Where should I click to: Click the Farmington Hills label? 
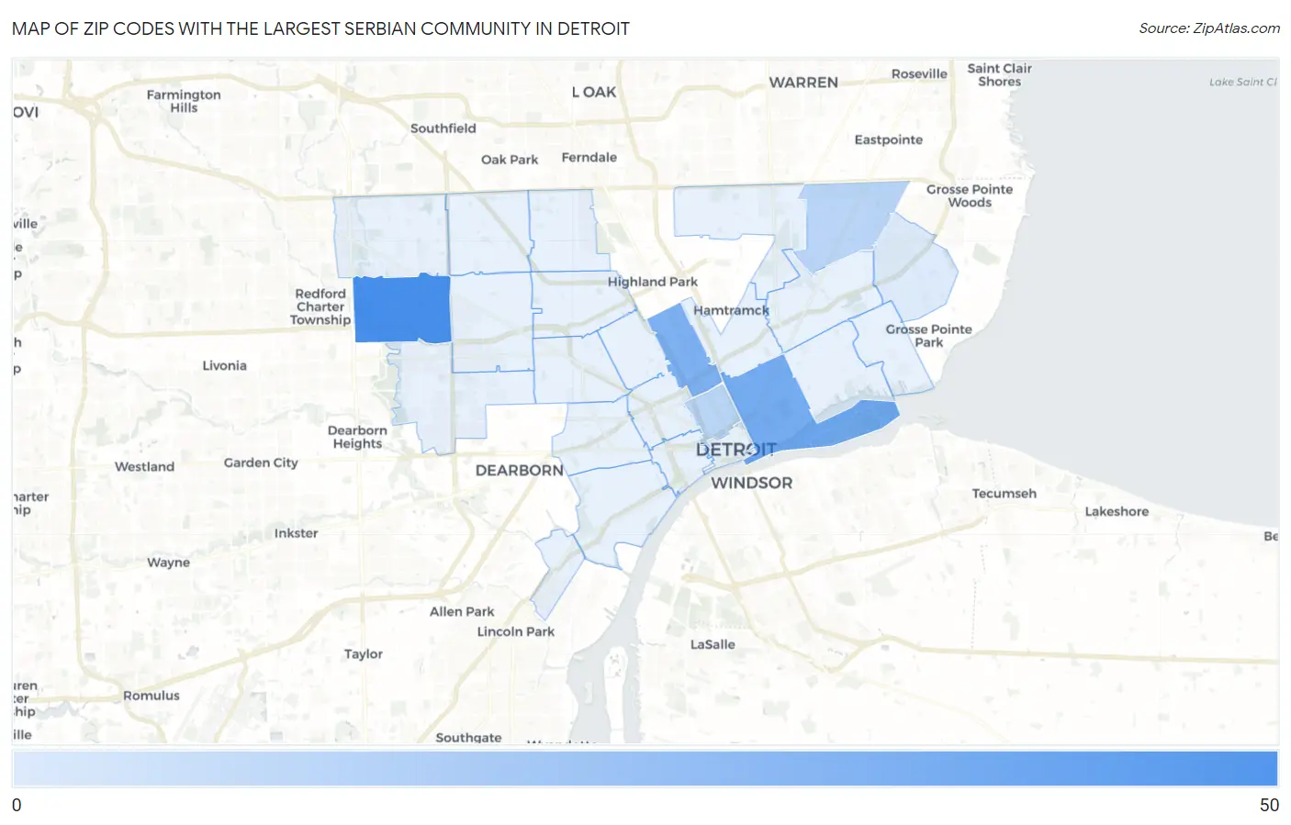[184, 101]
